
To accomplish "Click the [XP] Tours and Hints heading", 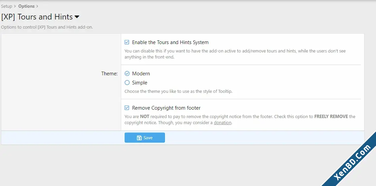I will coord(37,17).
